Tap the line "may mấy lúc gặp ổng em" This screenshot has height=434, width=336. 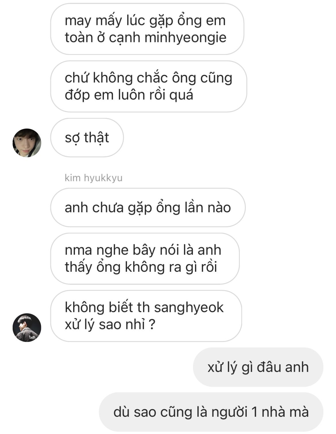point(145,21)
